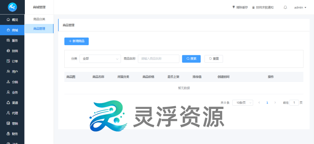This screenshot has width=314, height=144.
Task: Click the 财务 finance money-bag icon
Action: (8, 134)
